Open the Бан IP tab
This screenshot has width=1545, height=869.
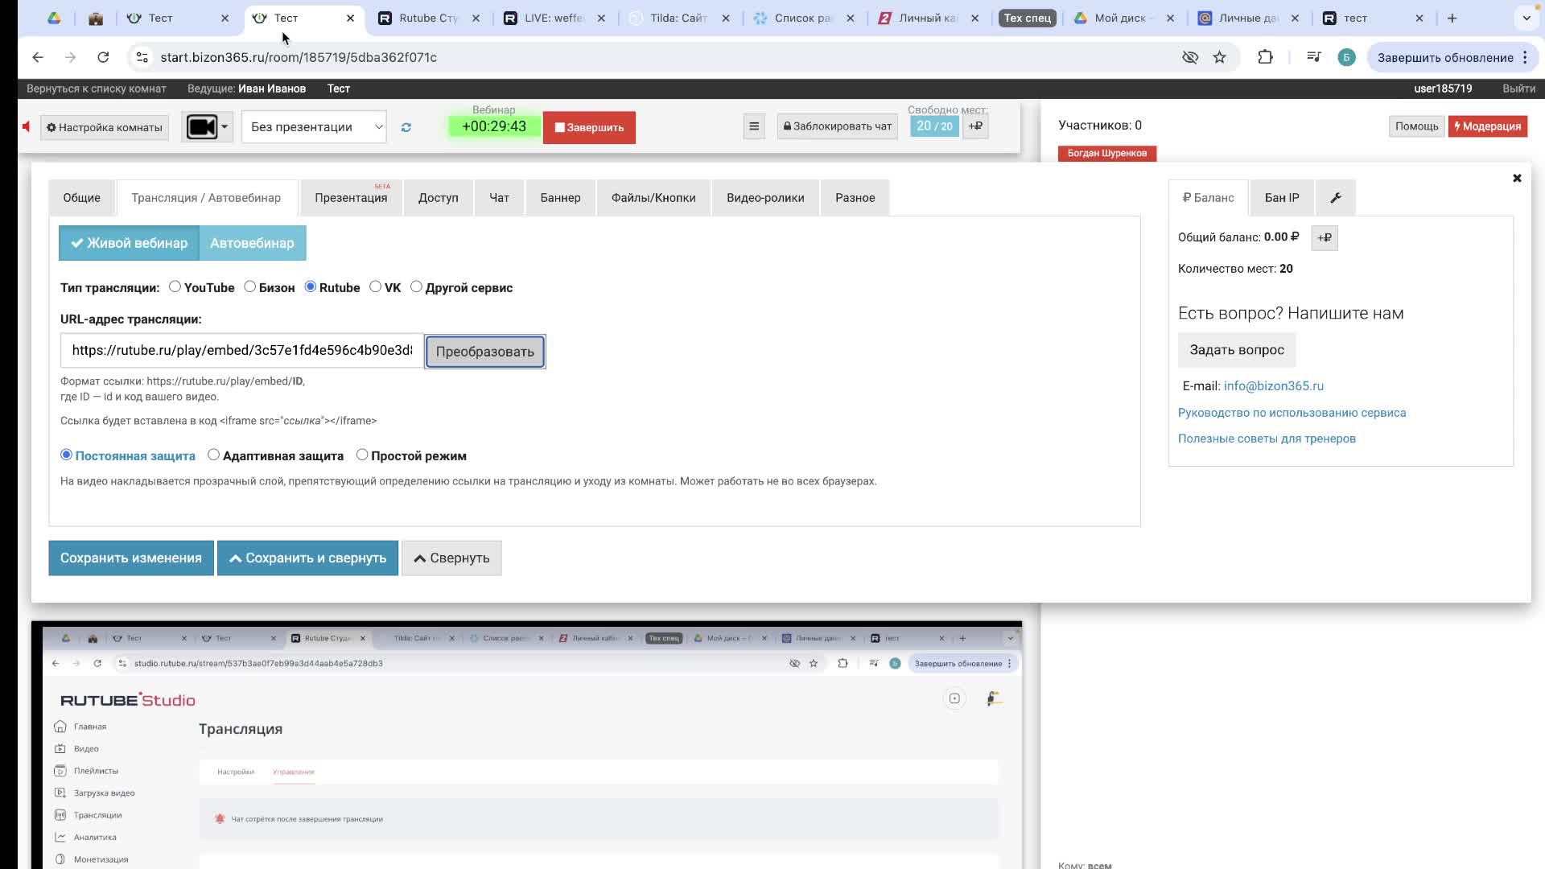pyautogui.click(x=1281, y=198)
